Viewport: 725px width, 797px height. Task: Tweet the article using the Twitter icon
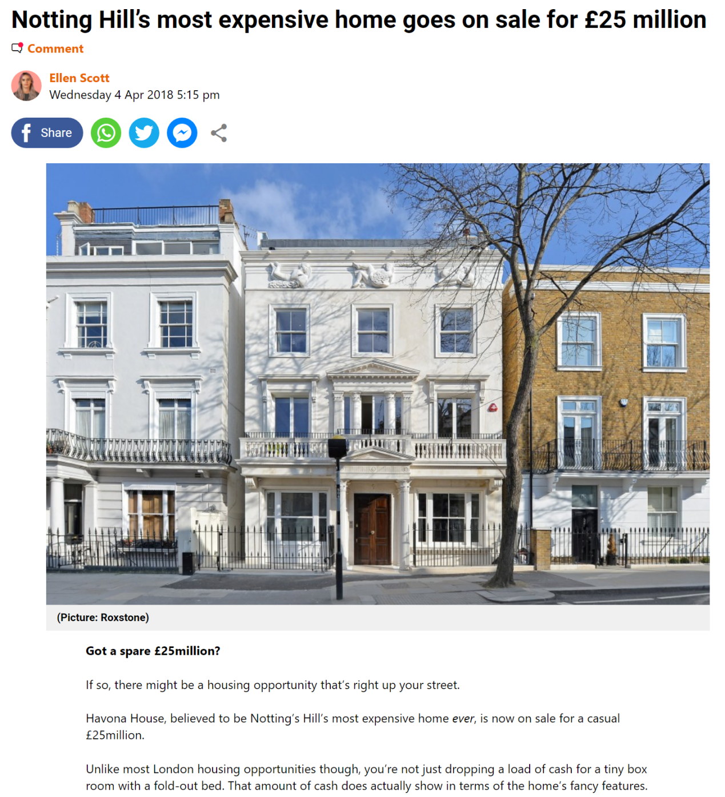pos(144,133)
